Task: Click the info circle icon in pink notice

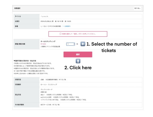Action: click(x=61, y=34)
